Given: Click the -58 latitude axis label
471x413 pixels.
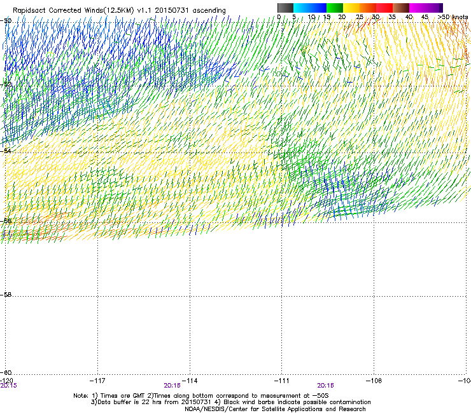Looking at the screenshot, I should [6, 295].
